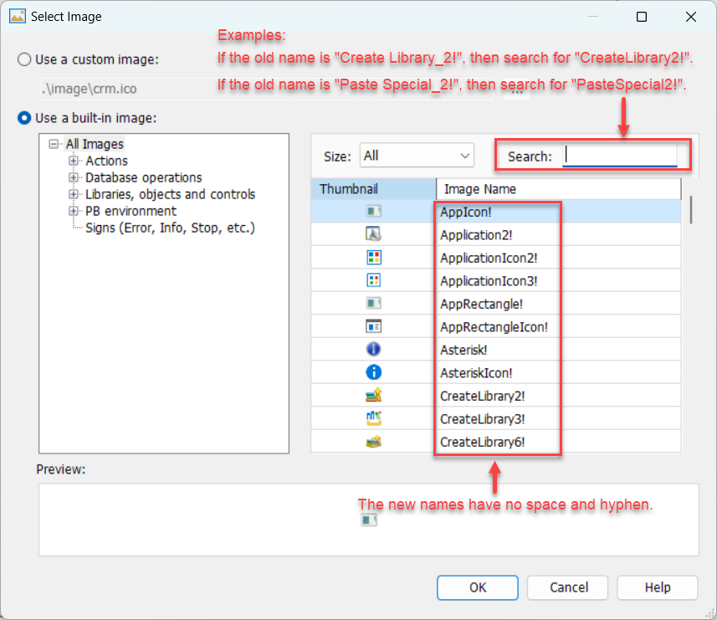Select the CreateLibrary2! thumbnail icon
The height and width of the screenshot is (620, 717).
click(x=373, y=396)
